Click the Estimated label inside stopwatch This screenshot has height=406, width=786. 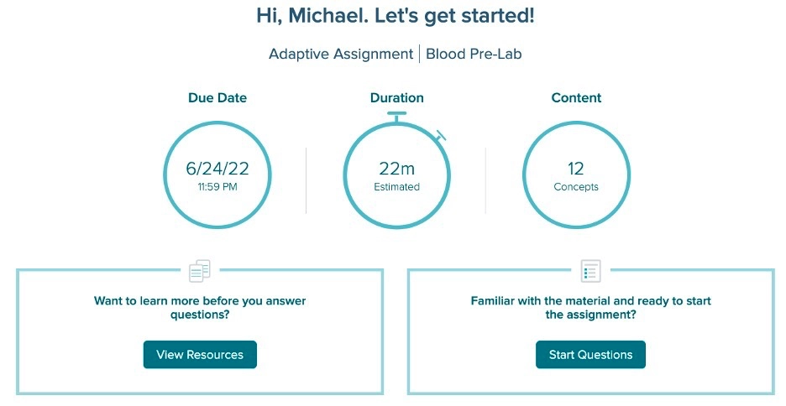[x=396, y=187]
